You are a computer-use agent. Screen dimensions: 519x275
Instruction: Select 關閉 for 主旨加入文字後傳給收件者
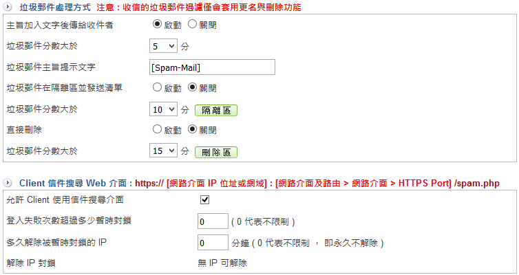click(x=192, y=25)
